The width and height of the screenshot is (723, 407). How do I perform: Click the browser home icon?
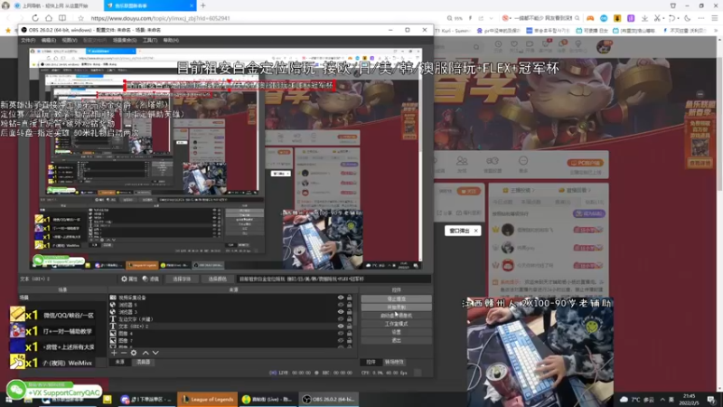click(49, 18)
